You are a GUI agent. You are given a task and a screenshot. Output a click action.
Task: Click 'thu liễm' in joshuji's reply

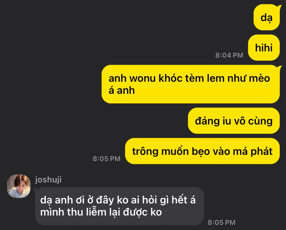coord(87,212)
